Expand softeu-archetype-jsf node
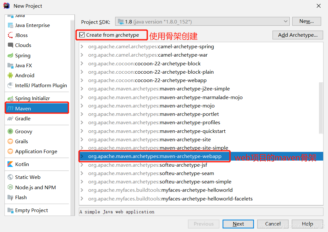The height and width of the screenshot is (232, 328). click(x=82, y=165)
